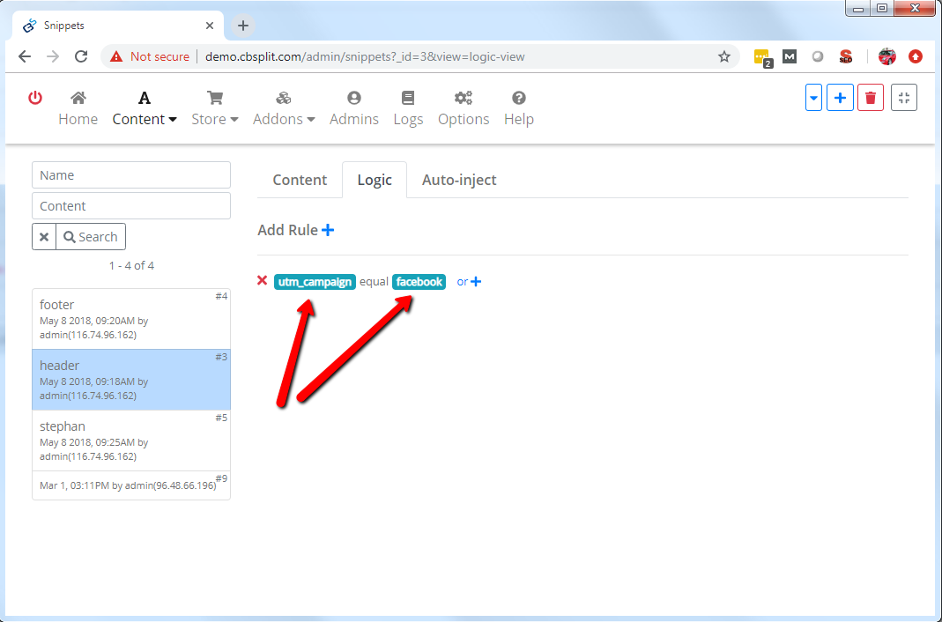Screen dimensions: 942x622
Task: Expand the Content dropdown menu
Action: tap(145, 108)
